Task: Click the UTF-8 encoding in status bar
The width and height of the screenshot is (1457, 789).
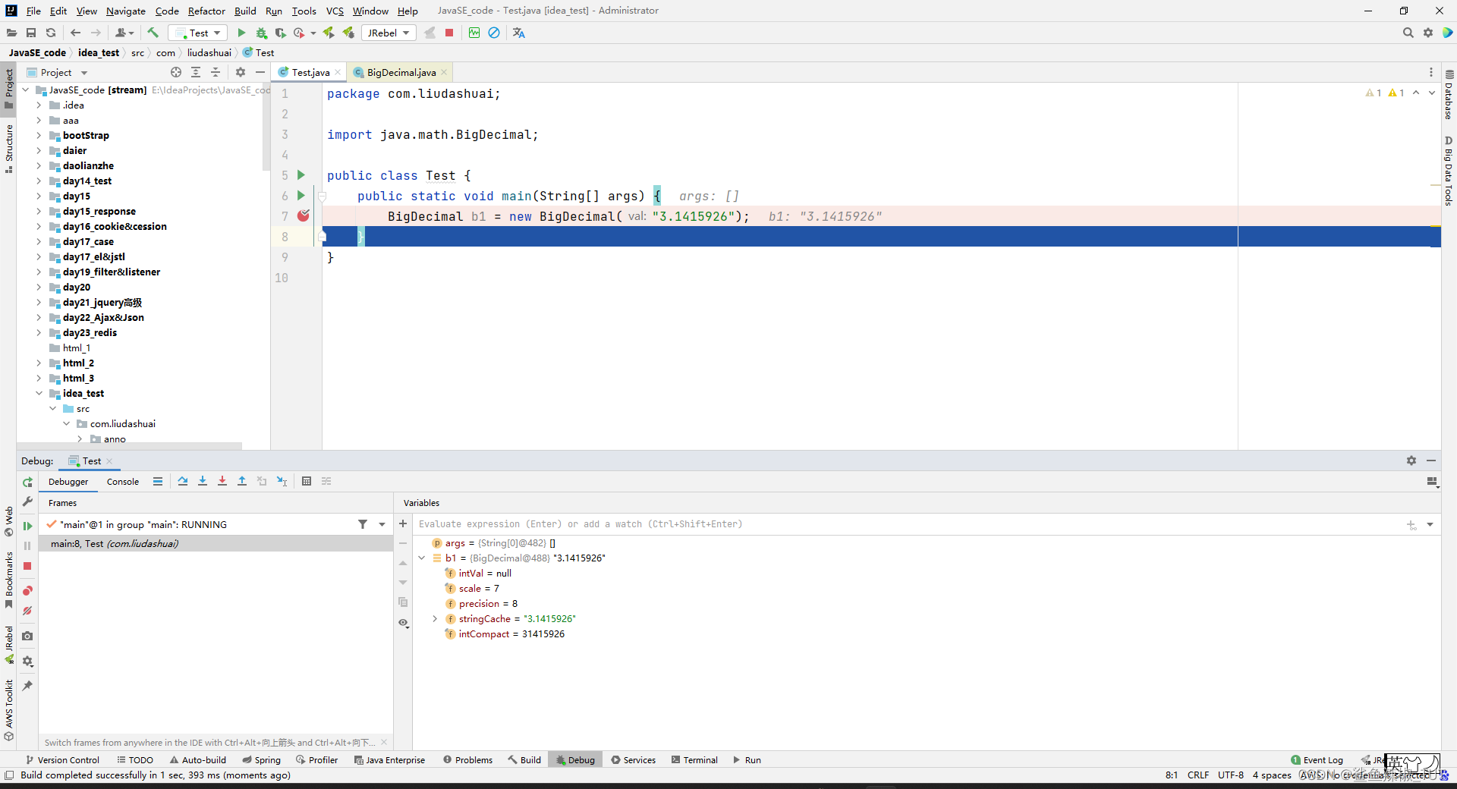Action: (x=1231, y=775)
